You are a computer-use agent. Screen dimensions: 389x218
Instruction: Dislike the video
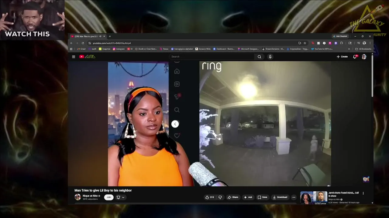pyautogui.click(x=220, y=197)
